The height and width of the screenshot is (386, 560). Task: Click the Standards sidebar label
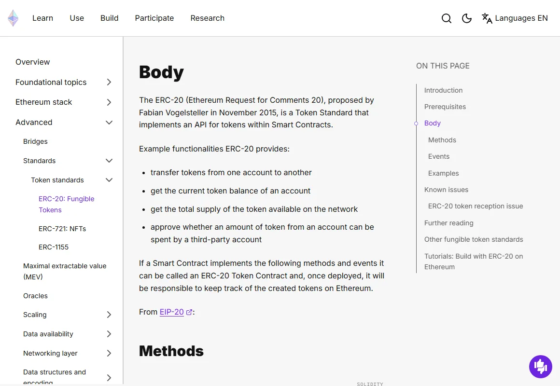39,161
